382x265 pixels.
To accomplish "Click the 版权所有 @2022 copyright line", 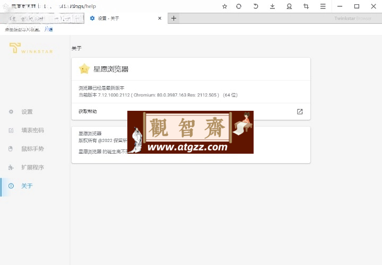I will click(x=103, y=140).
